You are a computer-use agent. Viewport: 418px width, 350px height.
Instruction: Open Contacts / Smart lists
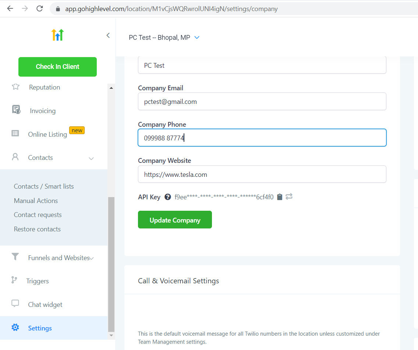[x=44, y=186]
